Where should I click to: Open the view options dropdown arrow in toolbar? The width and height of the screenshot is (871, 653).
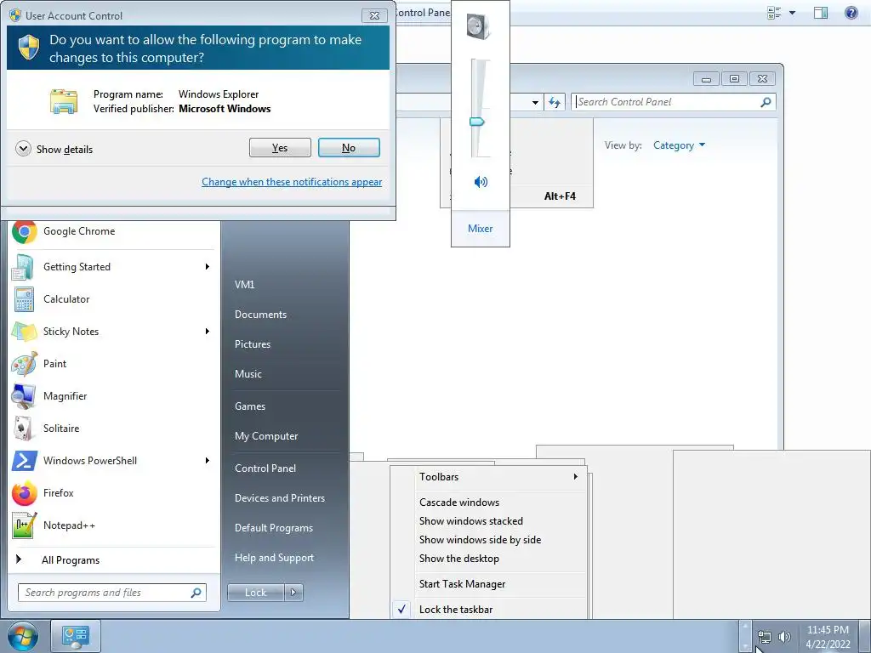[792, 12]
